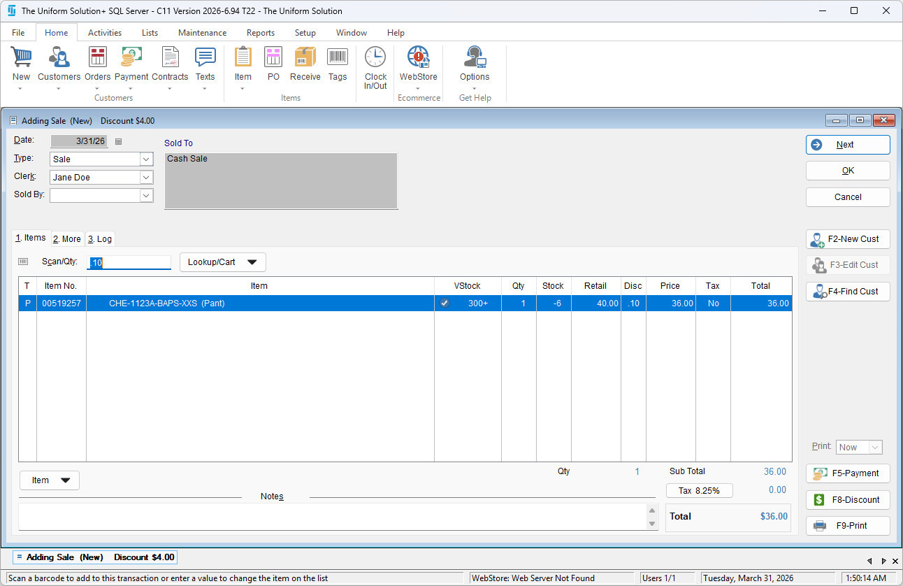
Task: Click the Receive box icon
Action: pos(305,58)
